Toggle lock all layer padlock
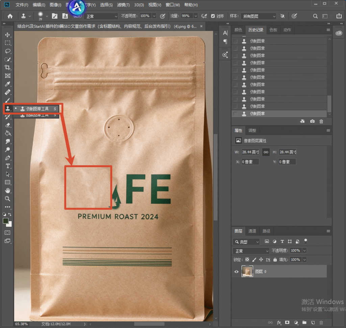 click(x=275, y=260)
